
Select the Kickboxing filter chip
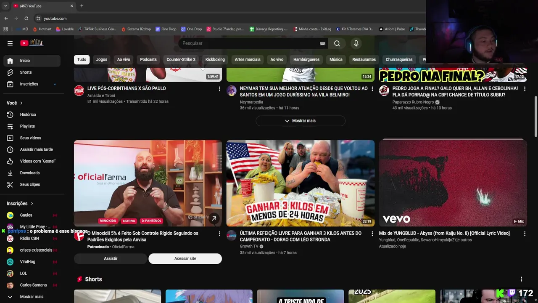click(215, 59)
